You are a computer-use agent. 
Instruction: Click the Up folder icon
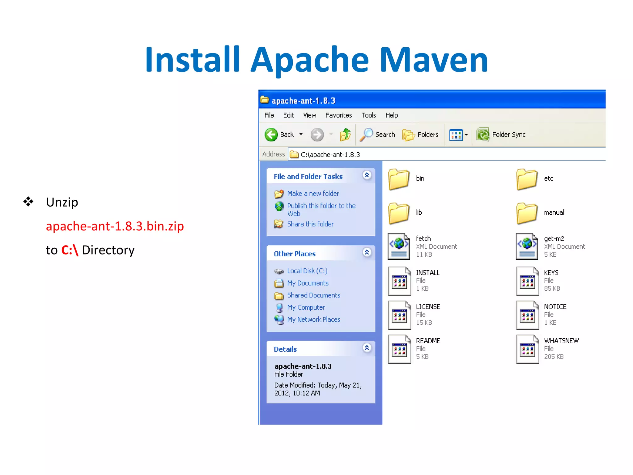tap(345, 135)
